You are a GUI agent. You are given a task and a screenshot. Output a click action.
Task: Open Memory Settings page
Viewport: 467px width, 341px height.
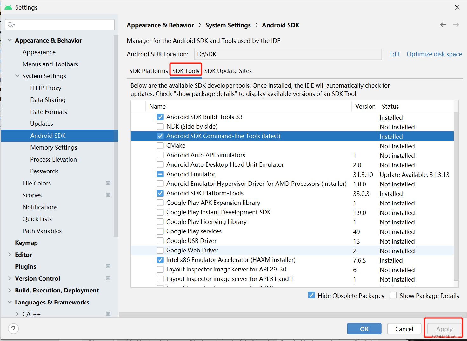coord(54,147)
